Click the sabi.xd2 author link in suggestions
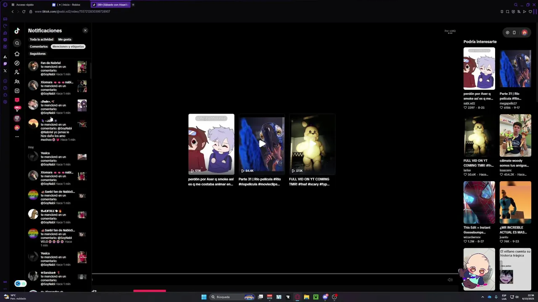Image resolution: width=538 pixels, height=302 pixels. pos(469,103)
